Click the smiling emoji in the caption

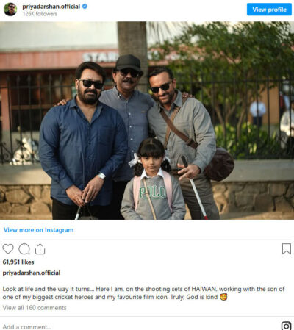coord(223,297)
